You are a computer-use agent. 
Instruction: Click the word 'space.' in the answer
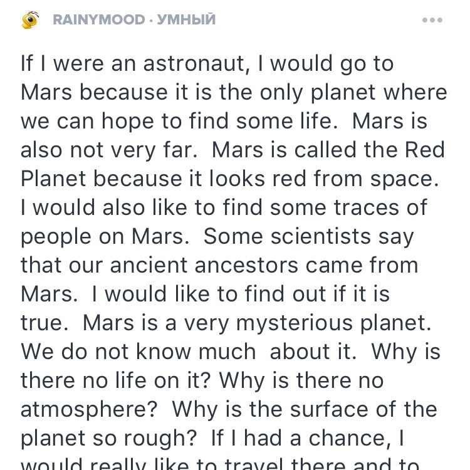404,179
